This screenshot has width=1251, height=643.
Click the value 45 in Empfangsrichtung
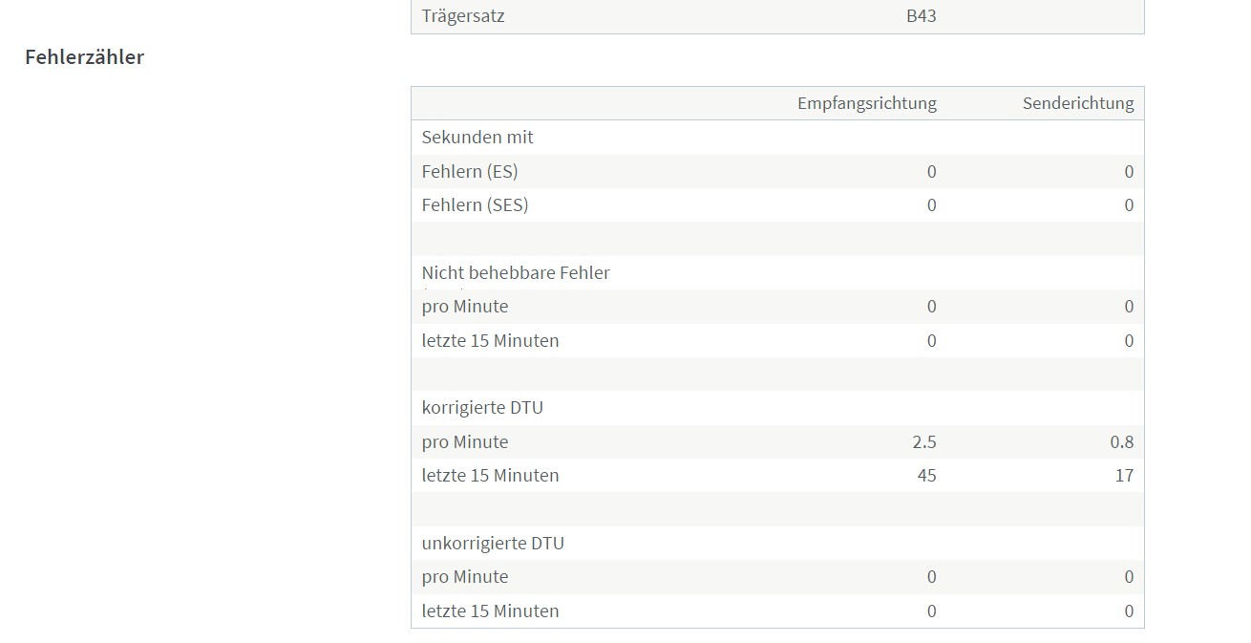[926, 476]
